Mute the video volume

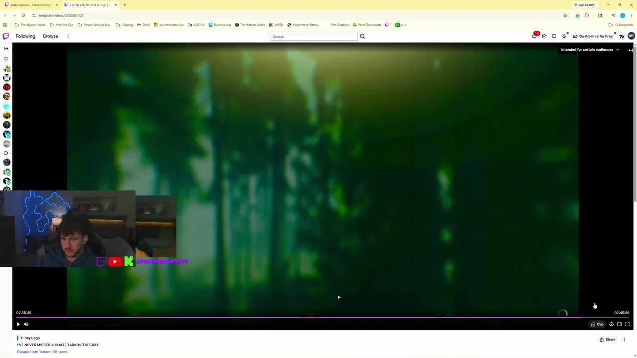[x=26, y=324]
